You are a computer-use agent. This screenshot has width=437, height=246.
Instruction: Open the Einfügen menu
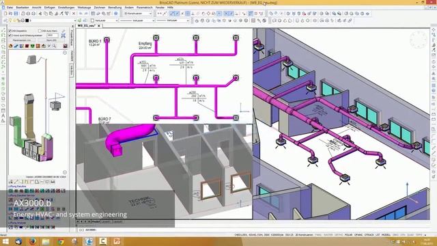point(50,8)
